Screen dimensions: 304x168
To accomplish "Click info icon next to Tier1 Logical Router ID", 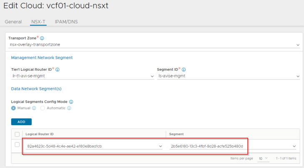I will (x=57, y=69).
